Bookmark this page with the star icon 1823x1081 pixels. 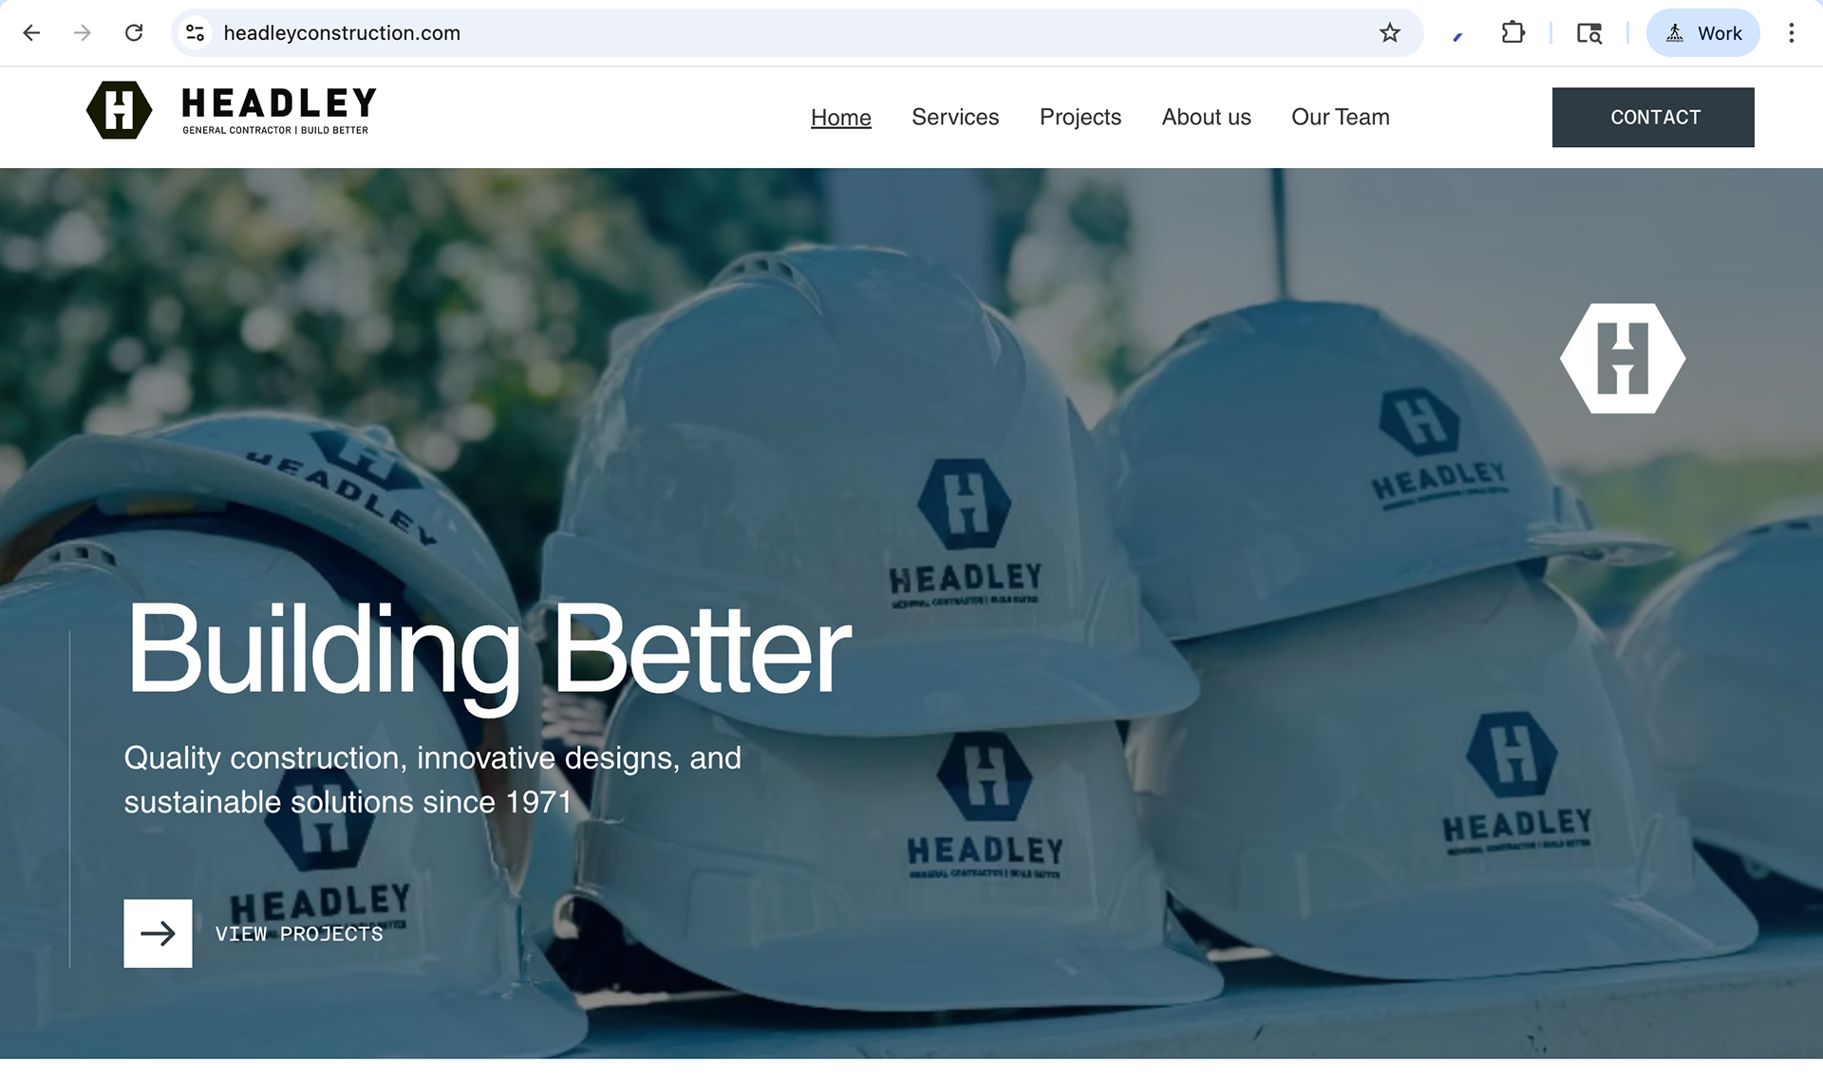click(x=1390, y=33)
